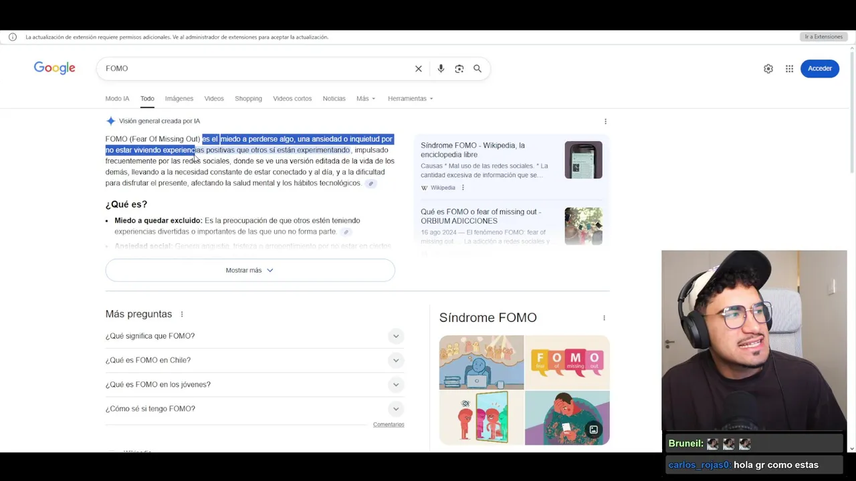Click the Google logo
856x481 pixels.
[55, 68]
